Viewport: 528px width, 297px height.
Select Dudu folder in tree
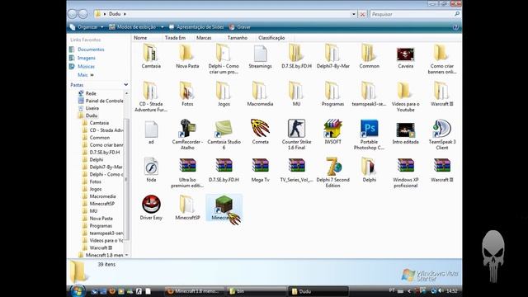tap(92, 115)
